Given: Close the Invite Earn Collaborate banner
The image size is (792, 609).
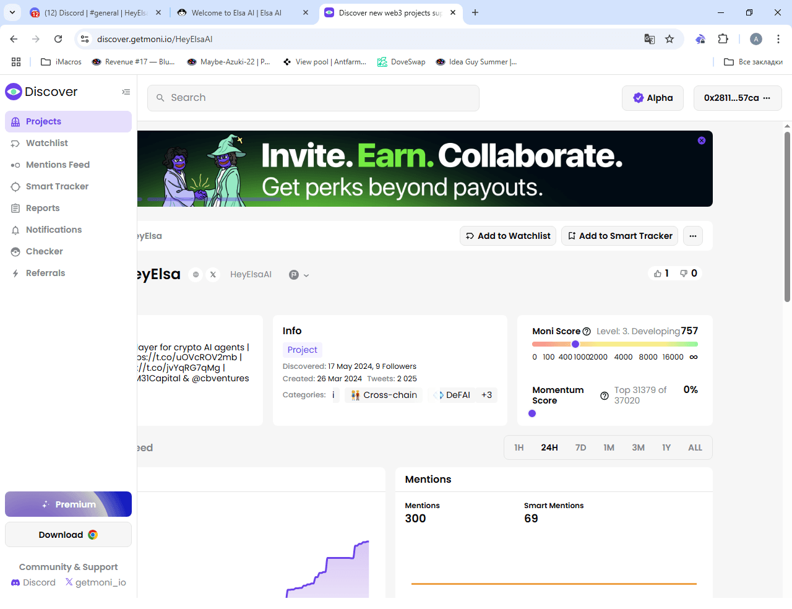Looking at the screenshot, I should coord(702,140).
